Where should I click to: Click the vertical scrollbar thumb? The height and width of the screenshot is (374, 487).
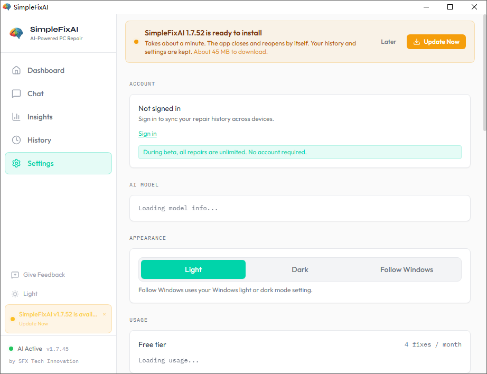(484, 72)
